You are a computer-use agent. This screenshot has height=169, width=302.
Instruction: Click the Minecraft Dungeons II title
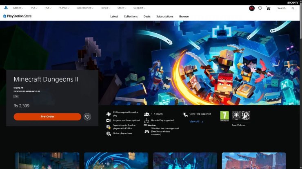pos(46,79)
